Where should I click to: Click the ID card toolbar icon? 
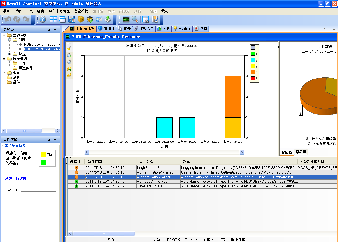click(99, 19)
